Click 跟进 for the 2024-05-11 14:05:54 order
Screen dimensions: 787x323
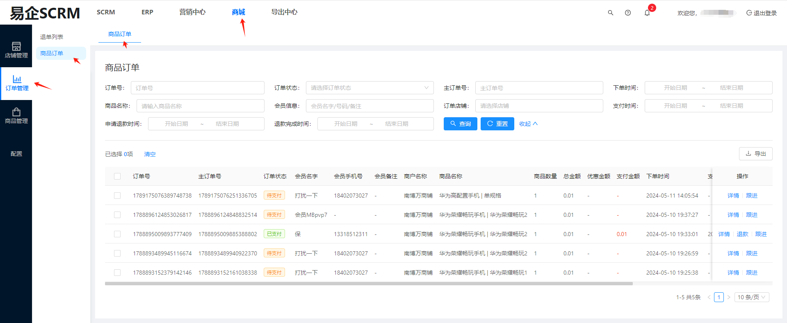point(752,196)
